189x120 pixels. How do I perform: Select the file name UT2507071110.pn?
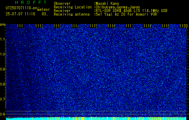(x=22, y=8)
